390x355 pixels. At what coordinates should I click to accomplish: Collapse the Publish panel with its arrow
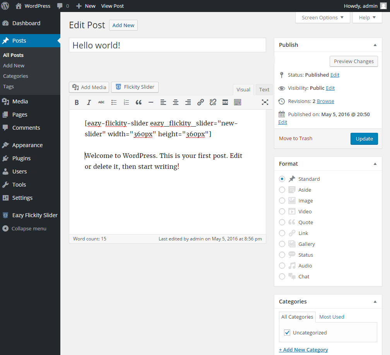tap(375, 45)
